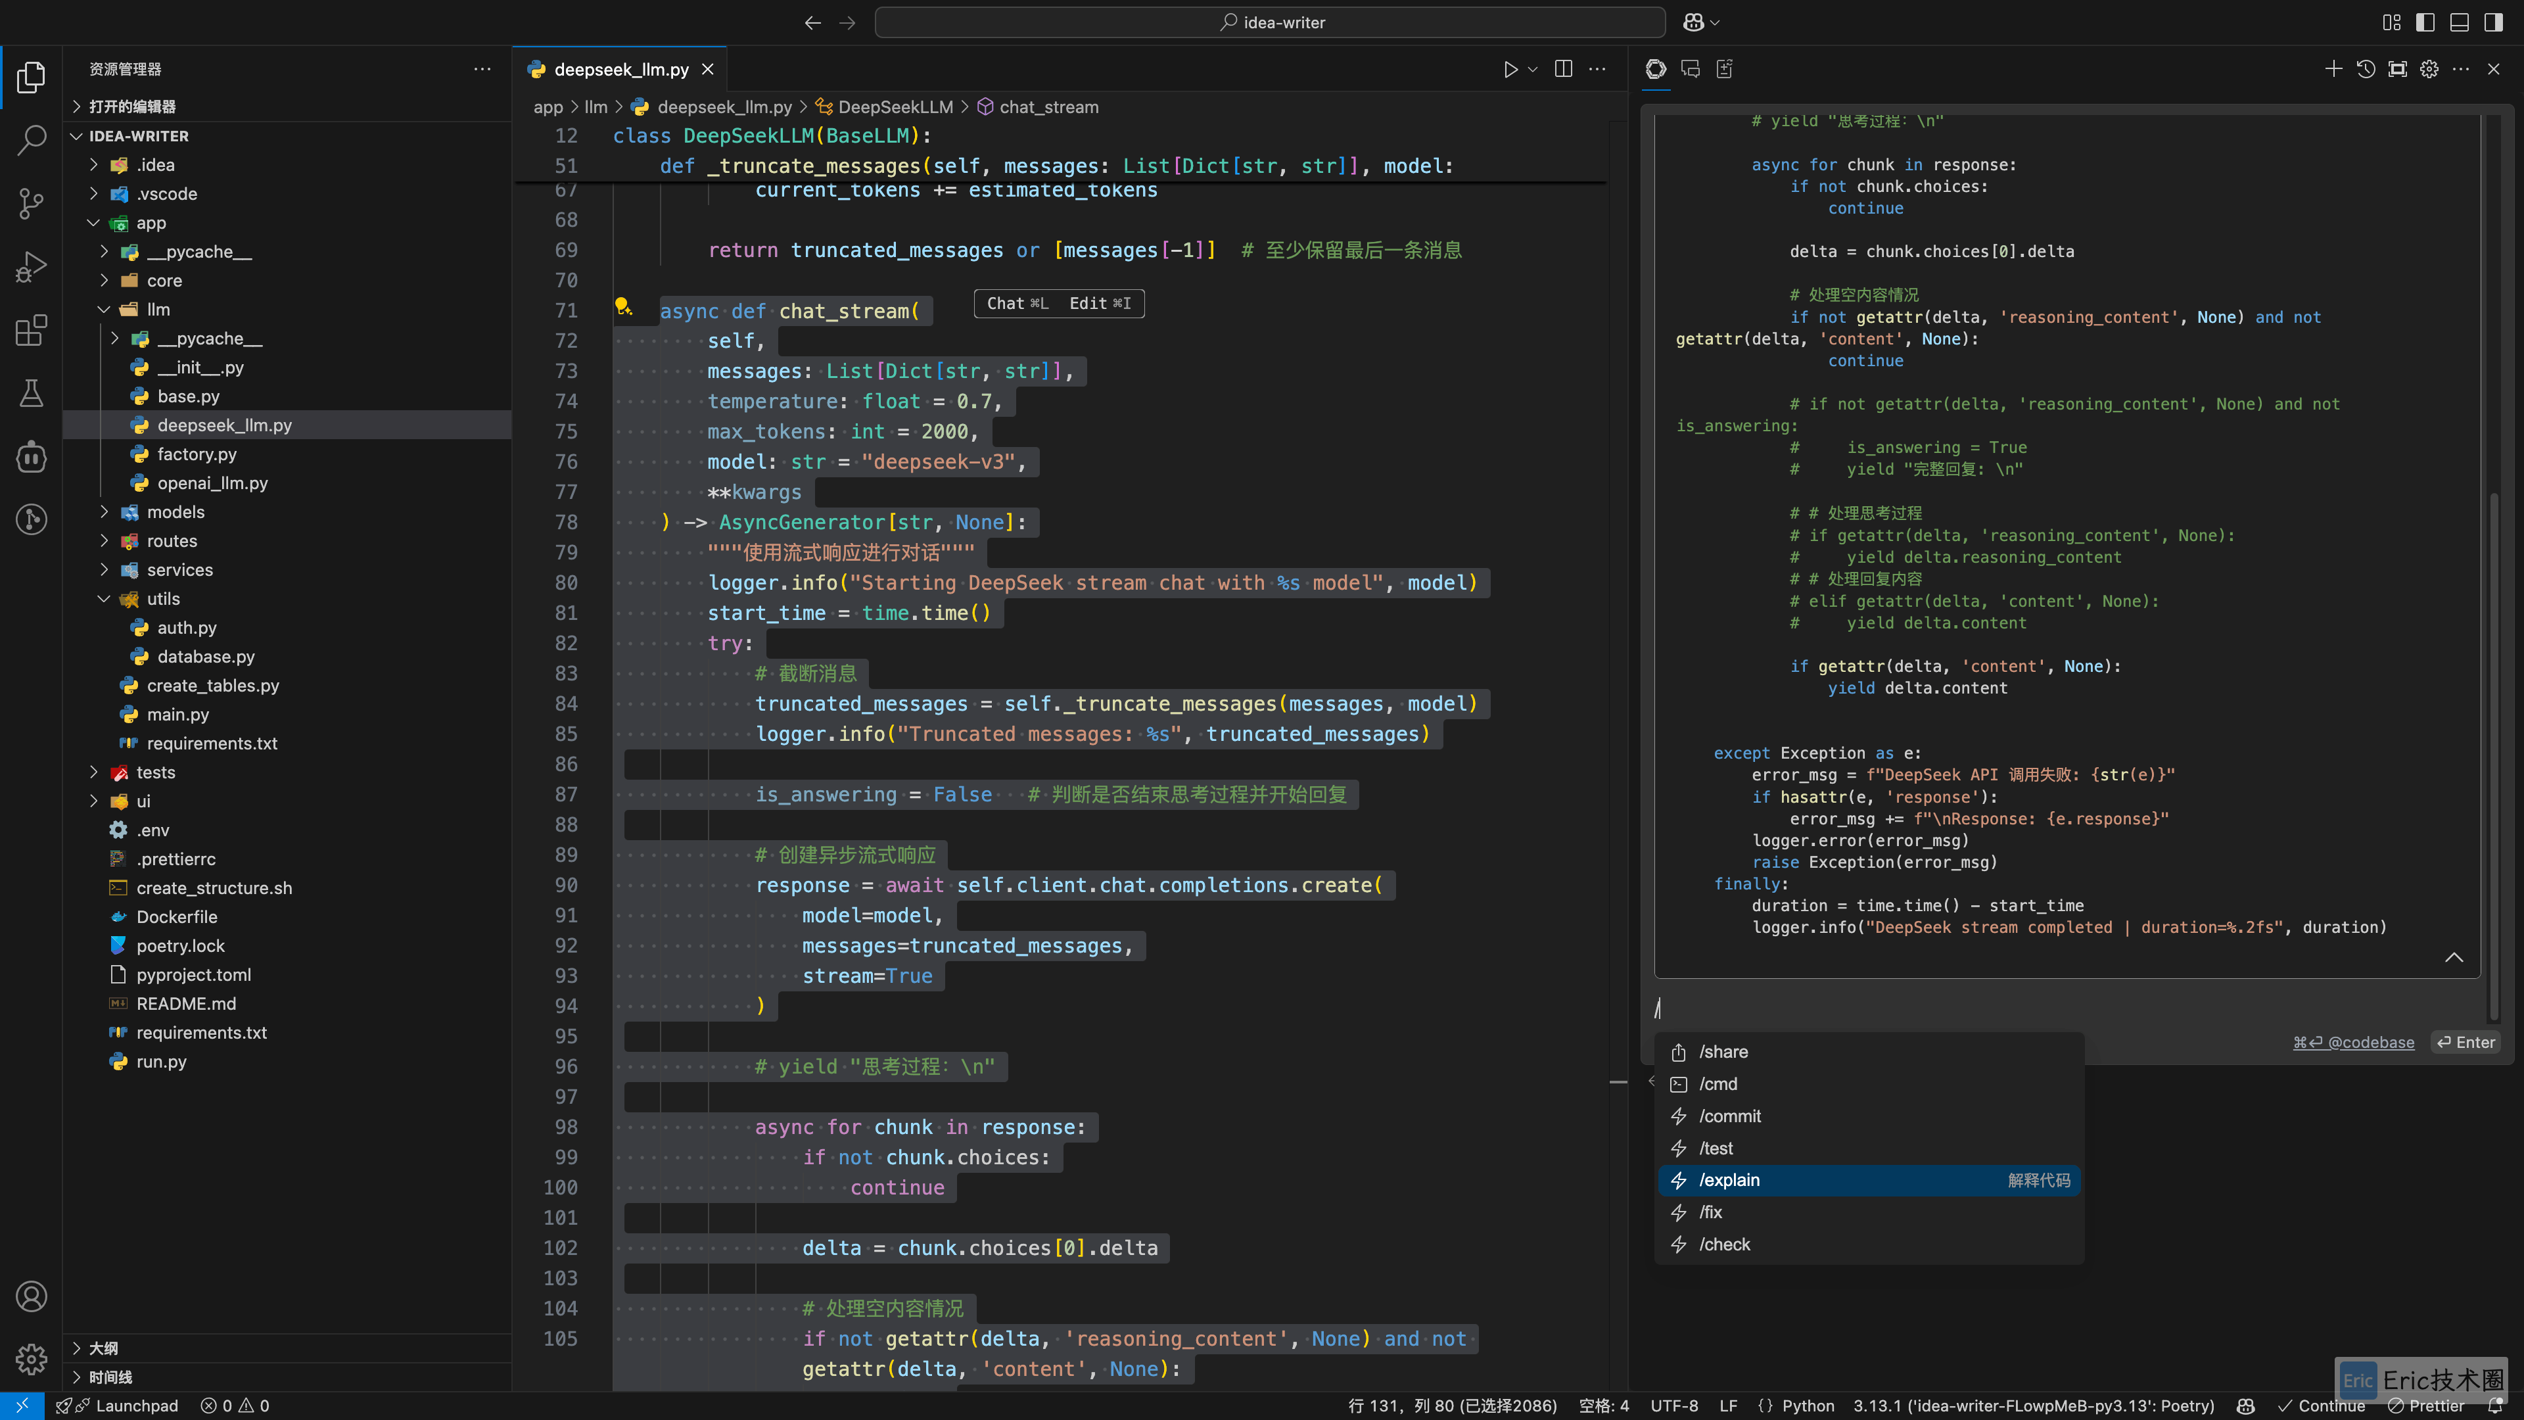2524x1420 pixels.
Task: Toggle bottom panel visibility
Action: pyautogui.click(x=2460, y=22)
